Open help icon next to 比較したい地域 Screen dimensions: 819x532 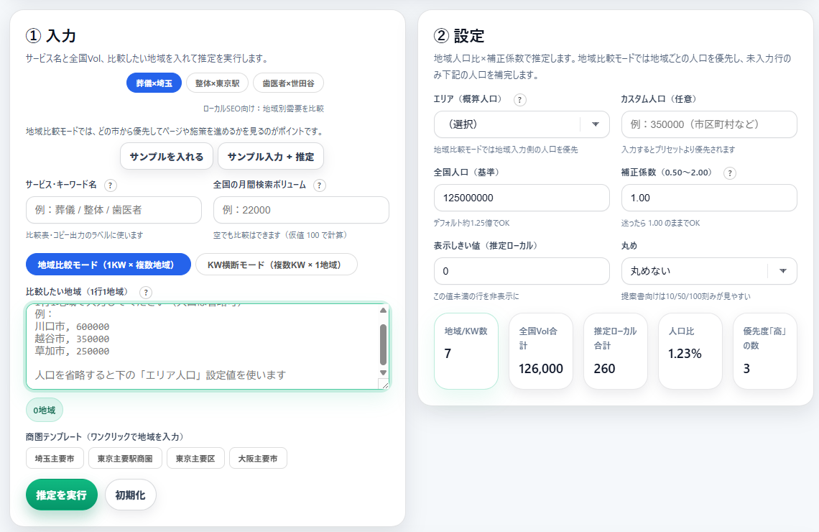[146, 292]
